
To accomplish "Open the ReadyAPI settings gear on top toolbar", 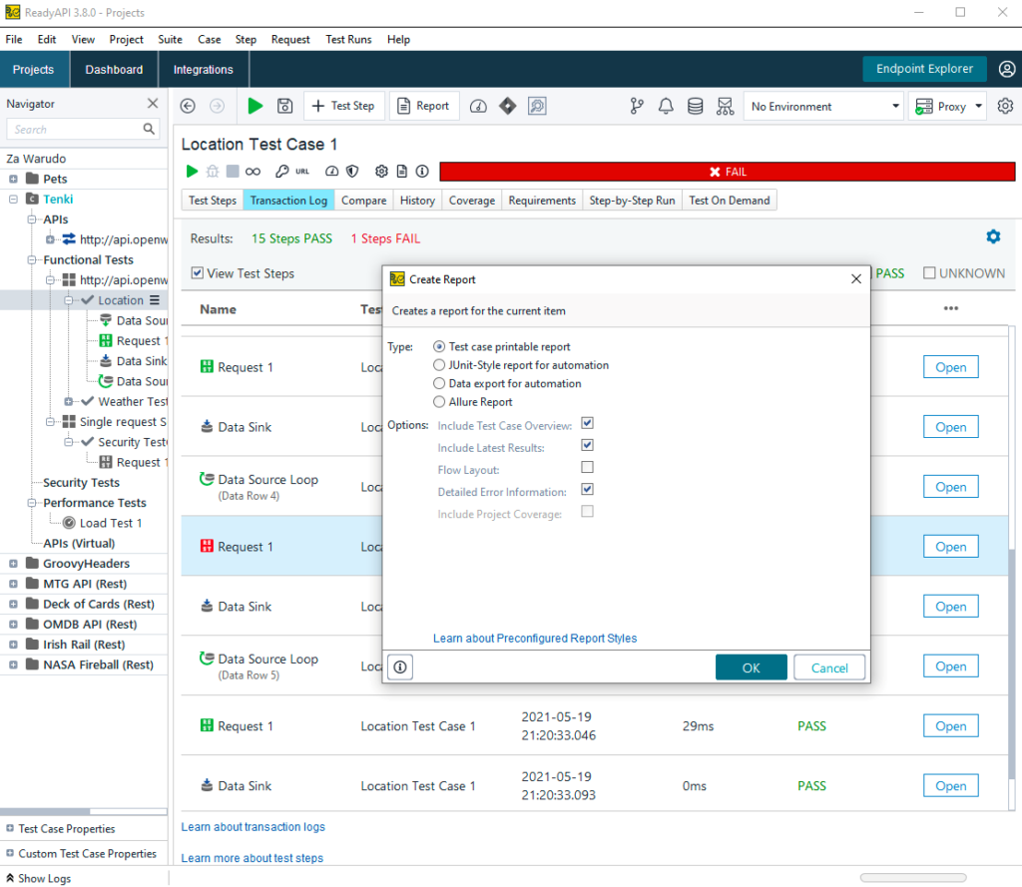I will coord(1003,106).
